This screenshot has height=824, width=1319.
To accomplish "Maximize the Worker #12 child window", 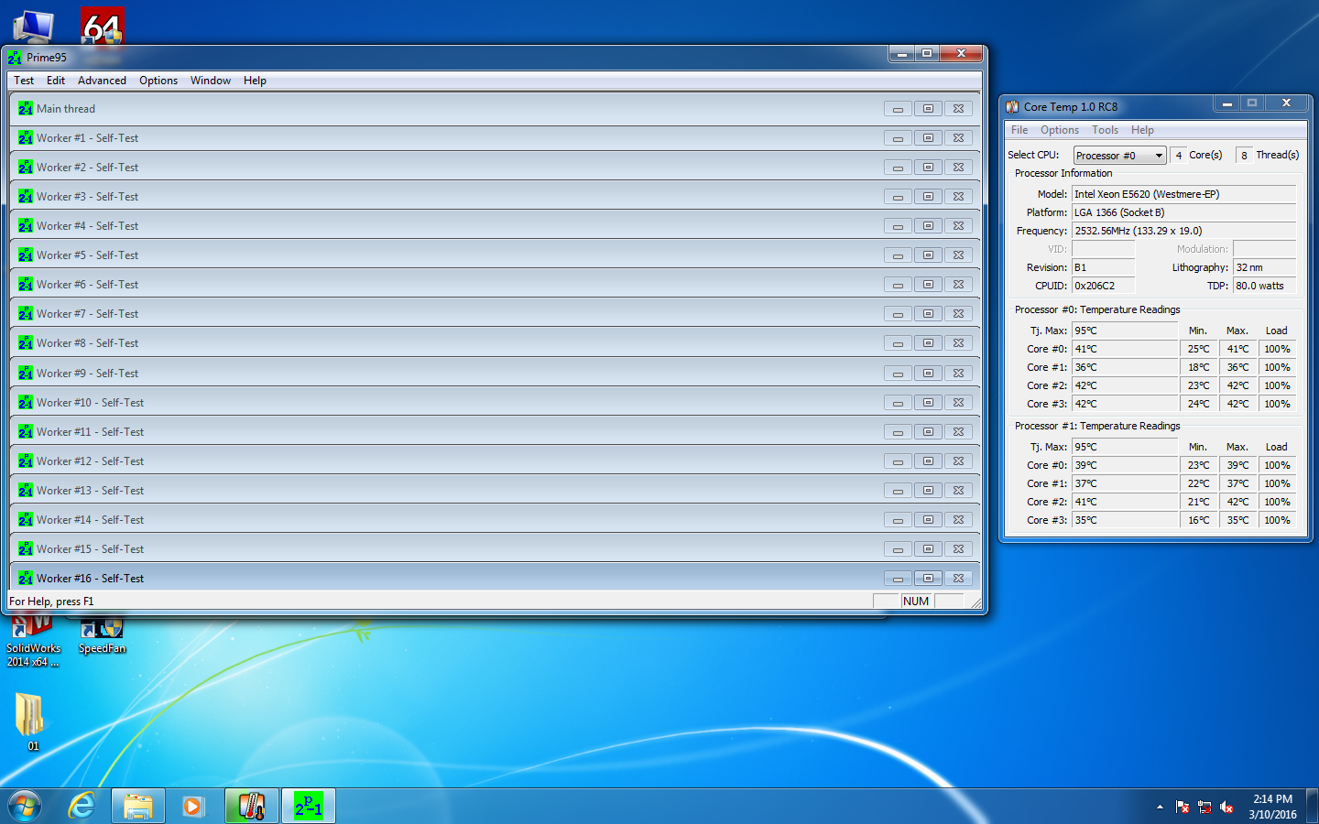I will point(928,461).
